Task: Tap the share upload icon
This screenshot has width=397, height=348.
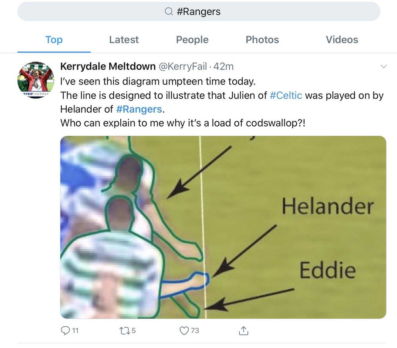Action: point(244,331)
